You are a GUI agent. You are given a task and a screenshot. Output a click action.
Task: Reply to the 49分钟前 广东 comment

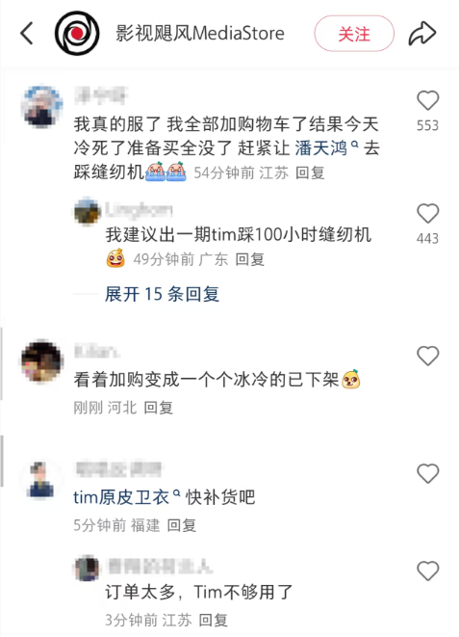[250, 259]
